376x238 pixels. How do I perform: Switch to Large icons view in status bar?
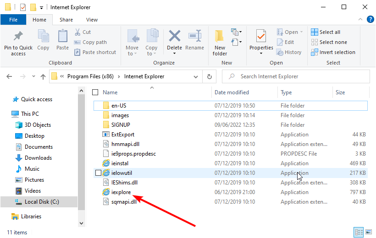tap(369, 232)
